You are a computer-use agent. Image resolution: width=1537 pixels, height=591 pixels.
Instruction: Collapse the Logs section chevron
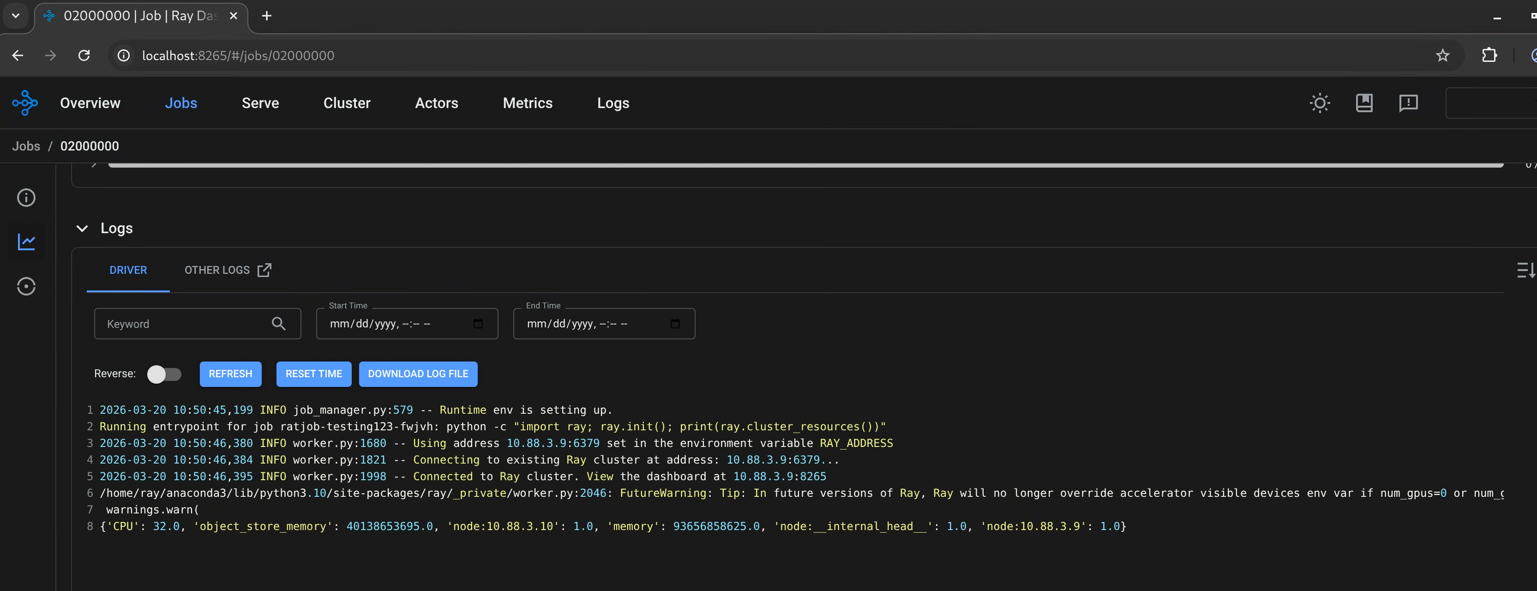[x=82, y=229]
